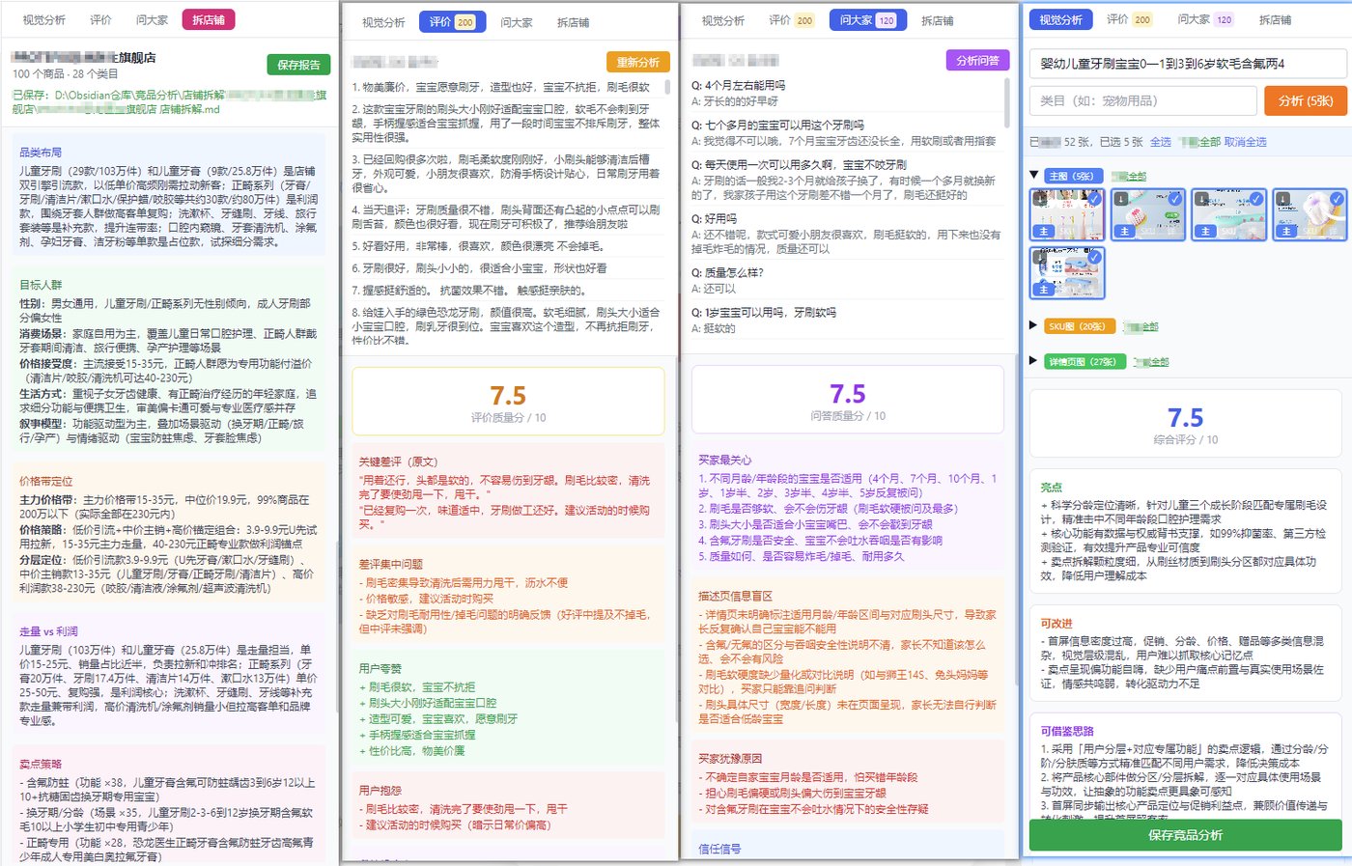The width and height of the screenshot is (1352, 866).
Task: Download the blue toothbrush diagram main image
Action: point(1040,256)
